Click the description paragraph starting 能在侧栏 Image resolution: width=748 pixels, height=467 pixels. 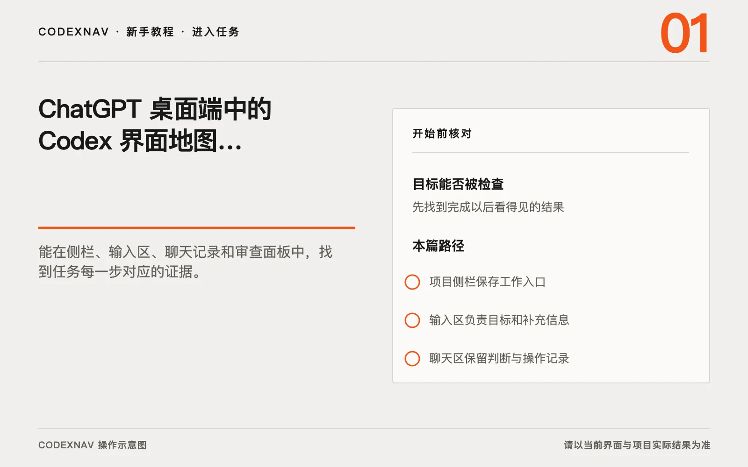[186, 262]
